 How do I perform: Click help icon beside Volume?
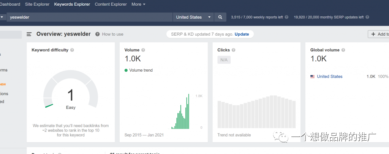[x=143, y=50]
